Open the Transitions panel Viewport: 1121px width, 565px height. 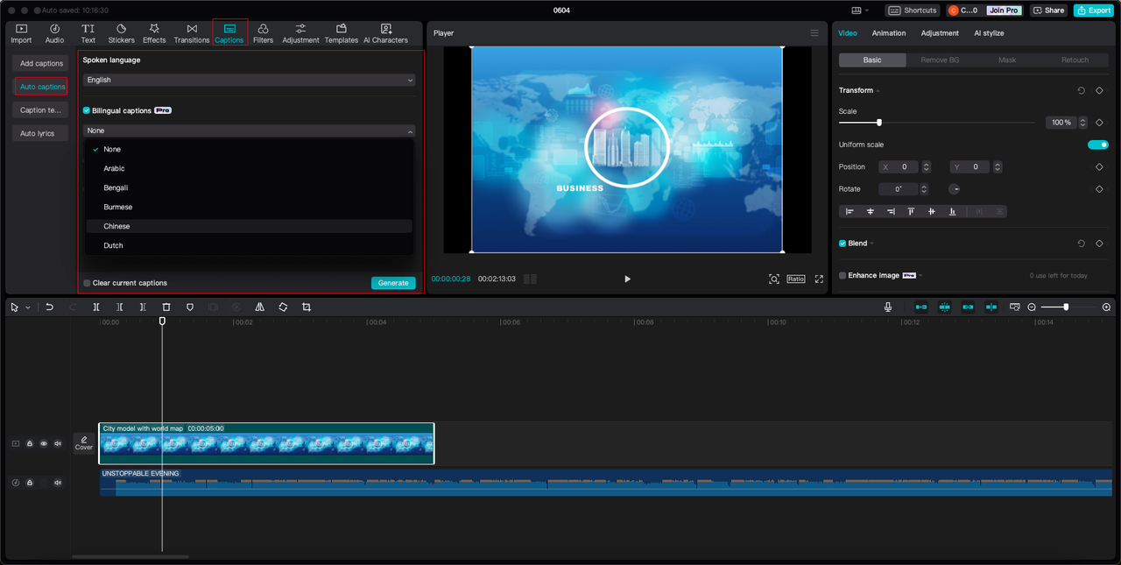(192, 33)
